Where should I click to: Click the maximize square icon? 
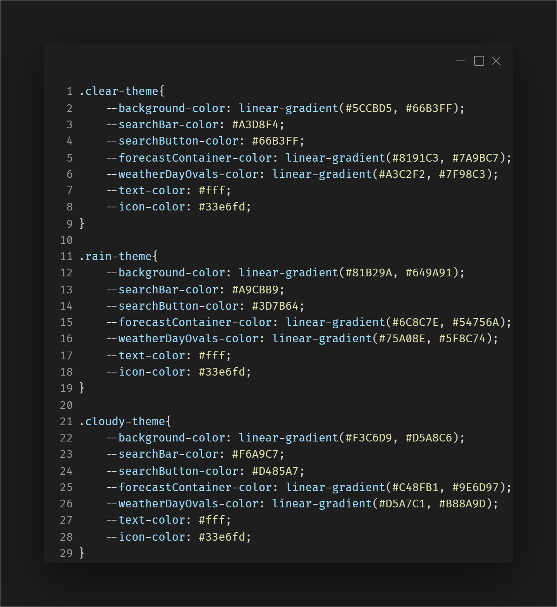point(479,61)
